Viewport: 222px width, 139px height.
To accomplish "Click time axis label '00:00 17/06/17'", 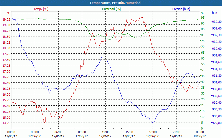I will coord(11,134).
